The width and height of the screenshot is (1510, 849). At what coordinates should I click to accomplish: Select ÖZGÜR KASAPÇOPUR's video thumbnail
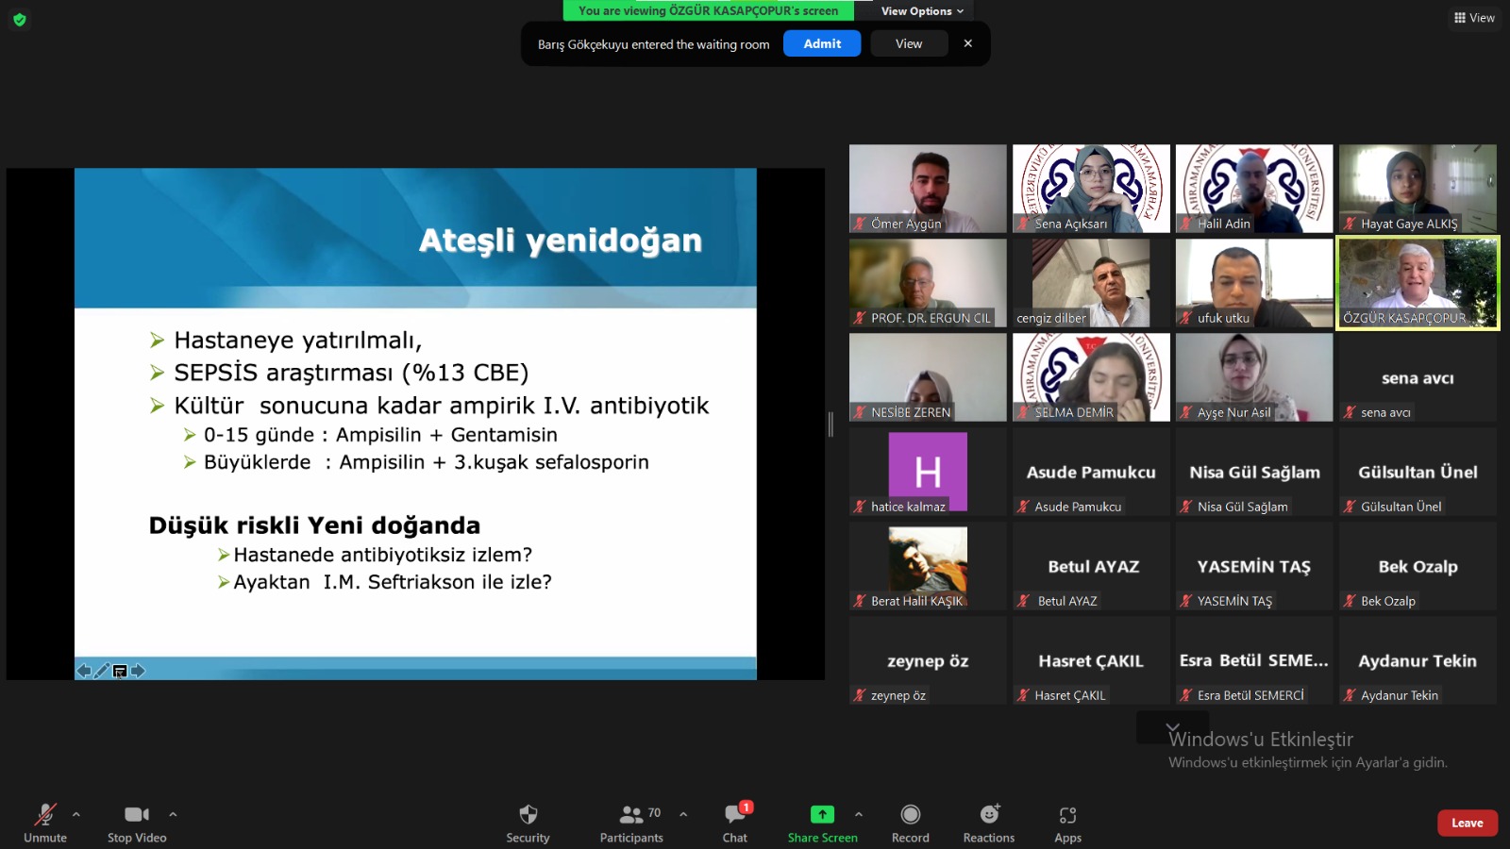coord(1418,283)
